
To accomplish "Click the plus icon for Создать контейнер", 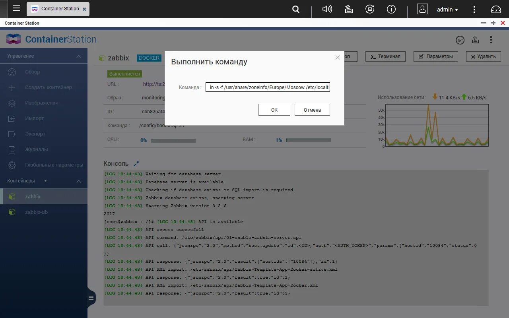I will pyautogui.click(x=12, y=87).
